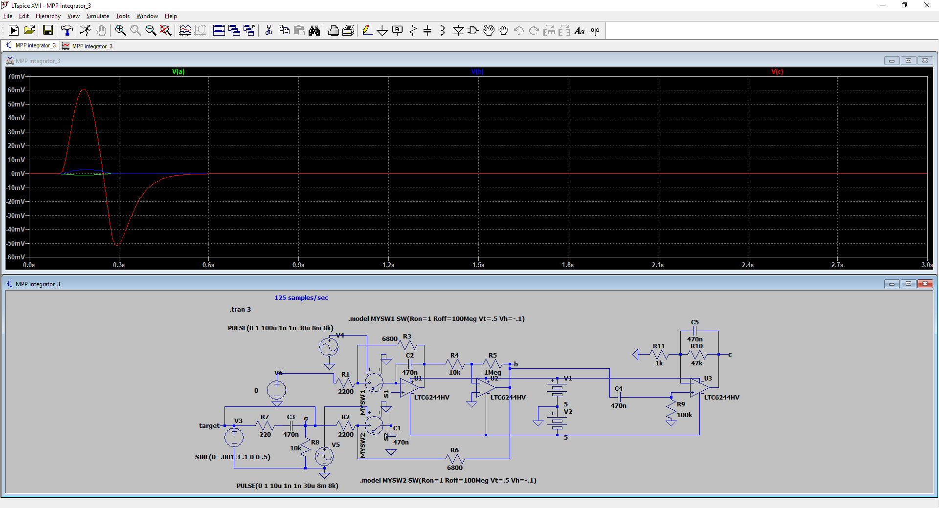This screenshot has height=508, width=939.
Task: Pick the Resistor component tool
Action: coord(413,31)
